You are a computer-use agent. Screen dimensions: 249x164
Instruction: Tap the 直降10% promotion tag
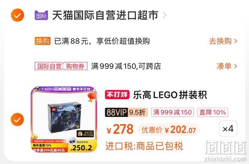(213, 112)
